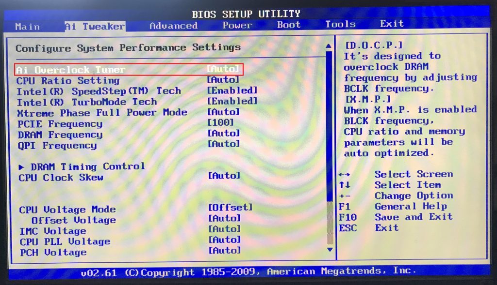The image size is (497, 285).
Task: Change the DRAM Frequency Auto option
Action: tap(224, 134)
